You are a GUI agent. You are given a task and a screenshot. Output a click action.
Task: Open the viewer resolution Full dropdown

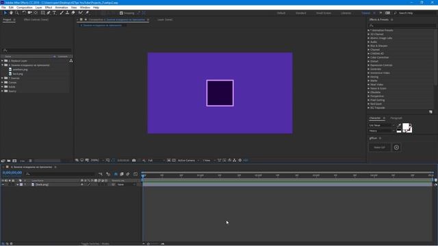[x=156, y=161]
